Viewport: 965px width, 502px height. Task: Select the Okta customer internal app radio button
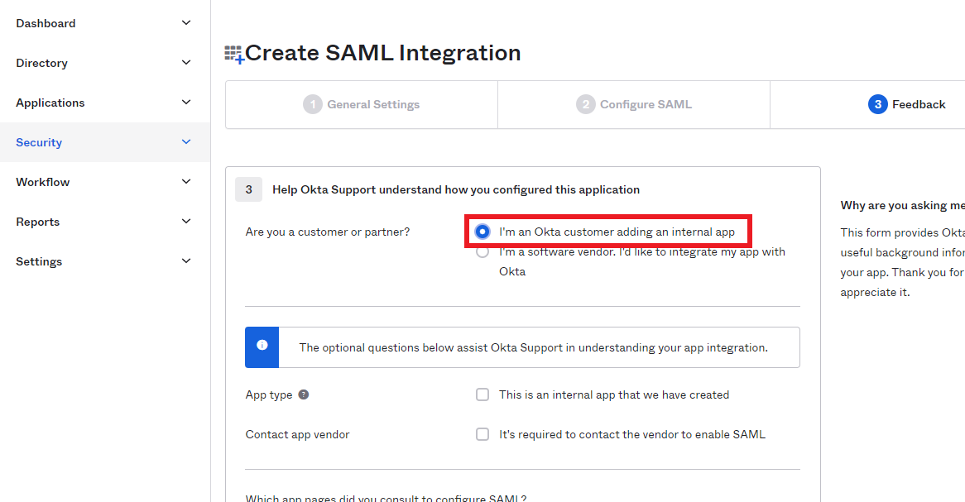[482, 232]
